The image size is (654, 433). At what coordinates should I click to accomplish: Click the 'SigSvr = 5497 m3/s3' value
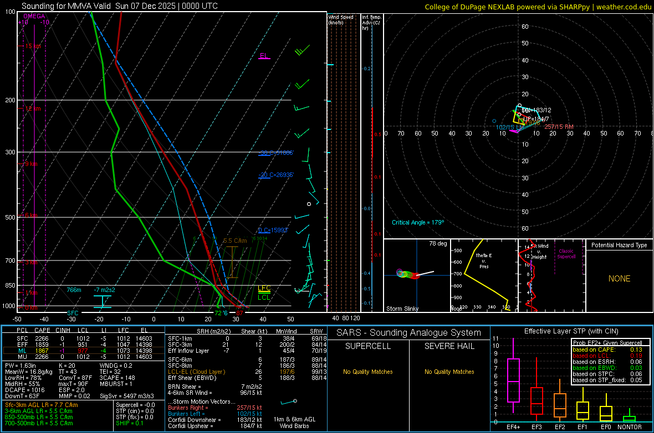[126, 396]
